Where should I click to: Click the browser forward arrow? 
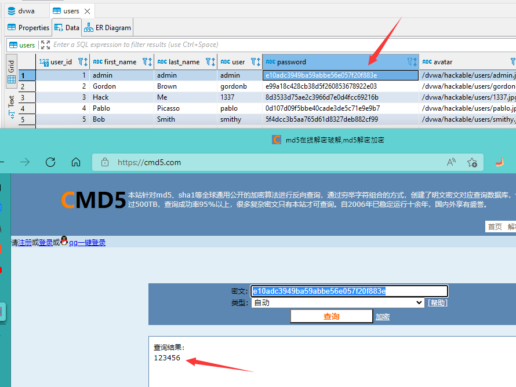25,162
